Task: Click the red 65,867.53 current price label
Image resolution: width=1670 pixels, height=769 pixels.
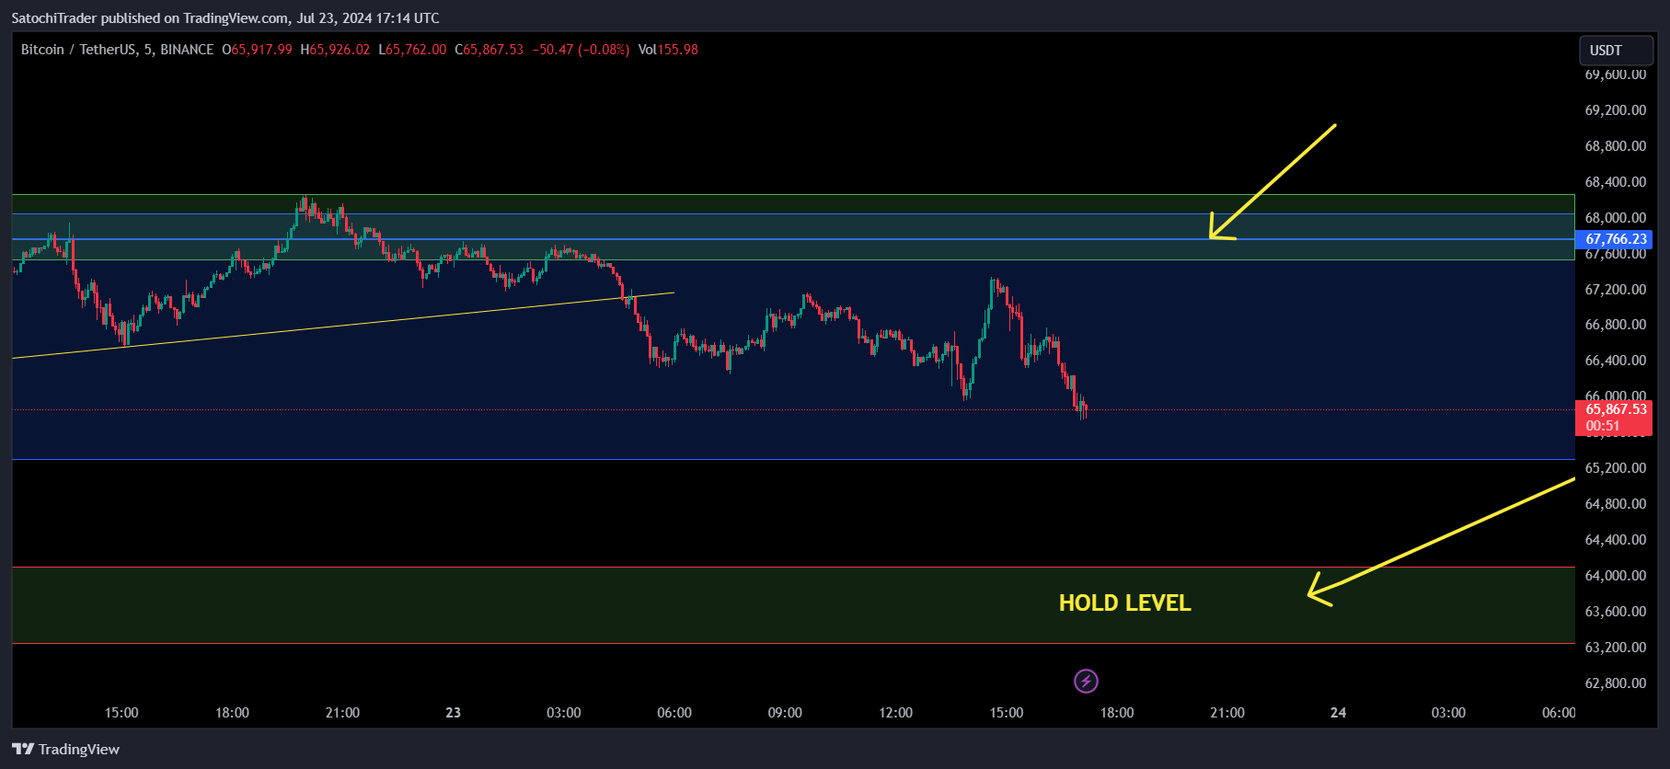Action: tap(1616, 418)
